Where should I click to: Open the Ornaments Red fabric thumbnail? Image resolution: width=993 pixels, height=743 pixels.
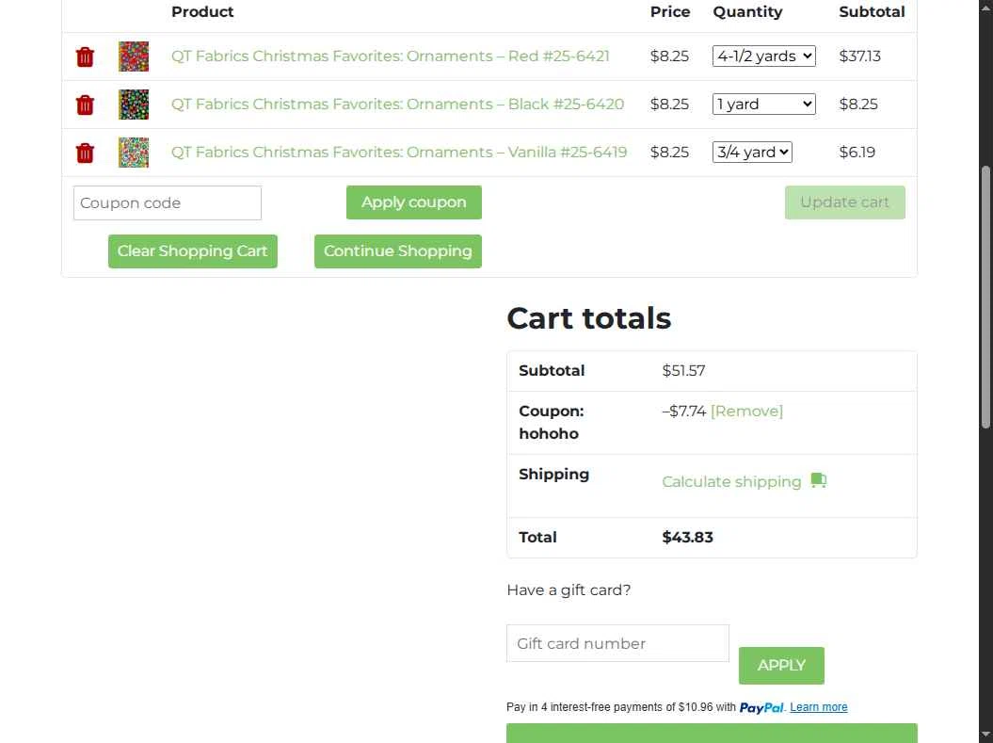coord(134,57)
